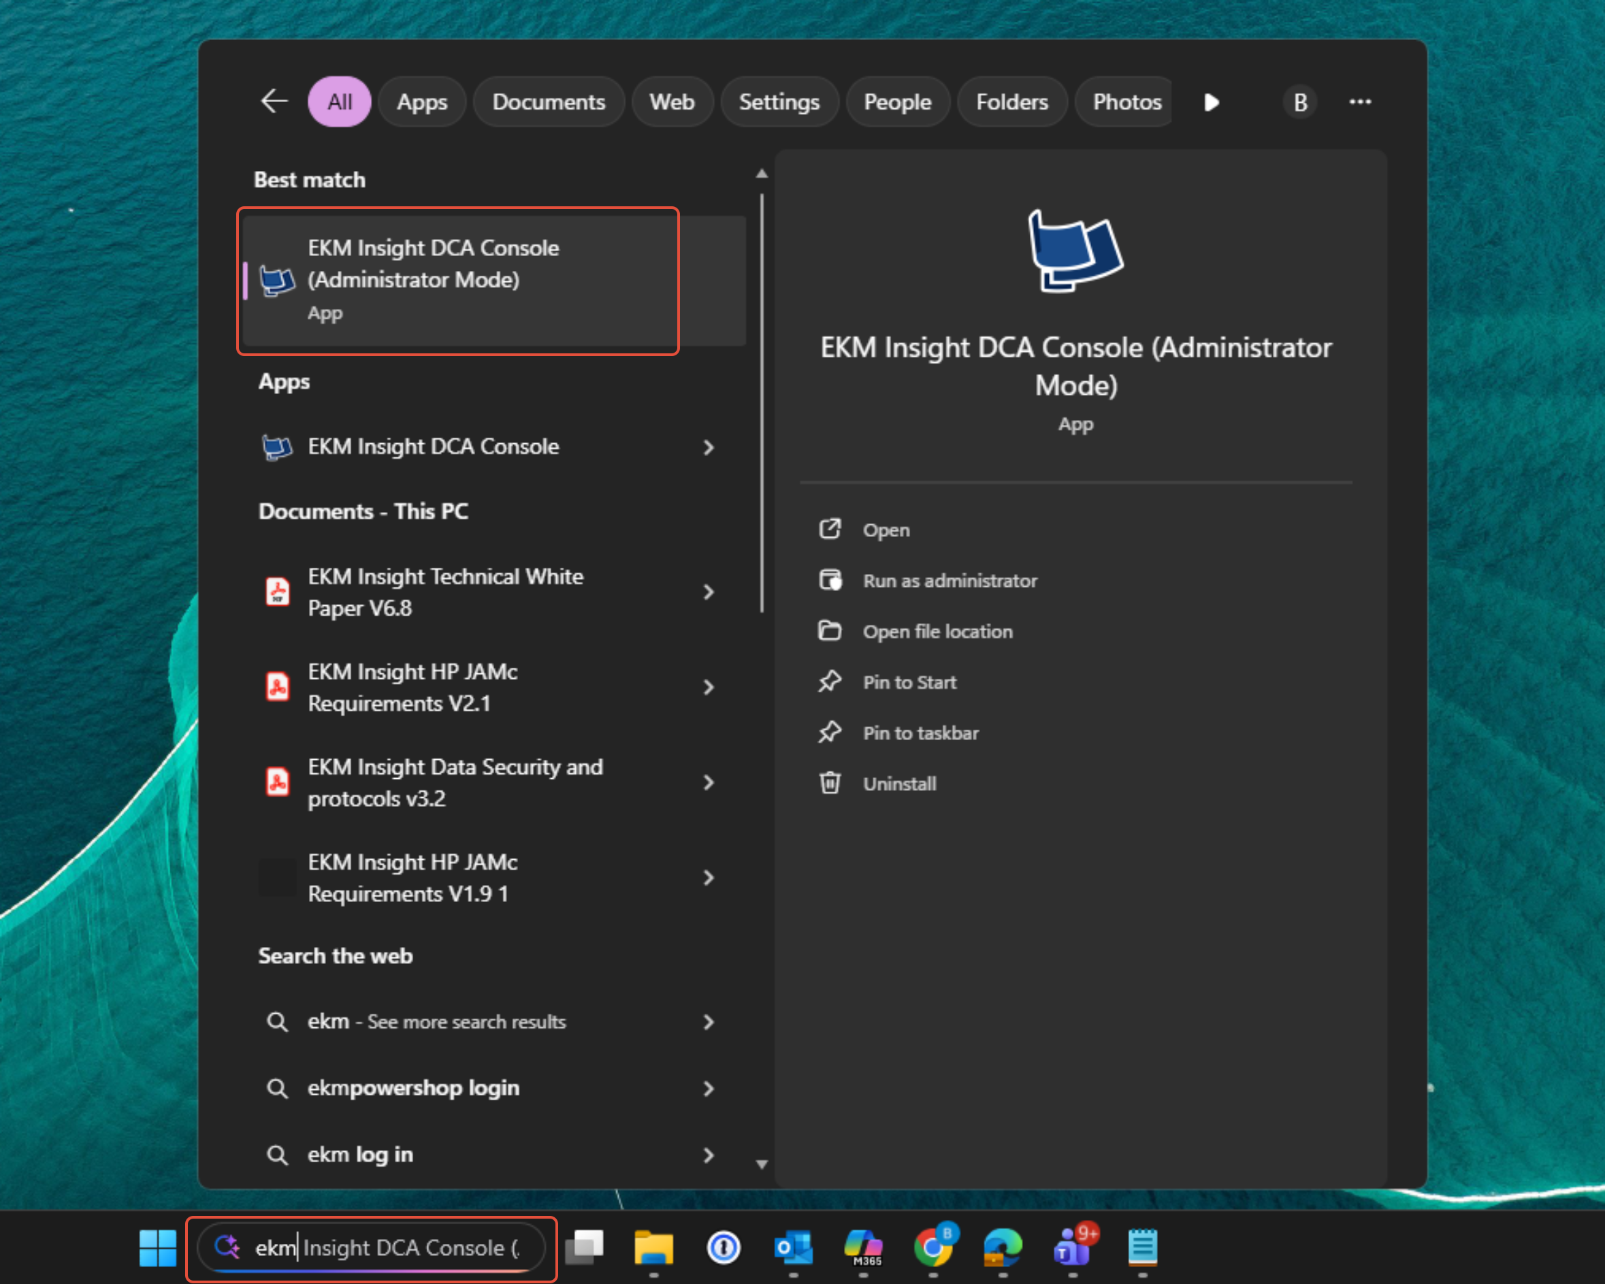Open 1Password from the taskbar
This screenshot has height=1284, width=1605.
724,1247
